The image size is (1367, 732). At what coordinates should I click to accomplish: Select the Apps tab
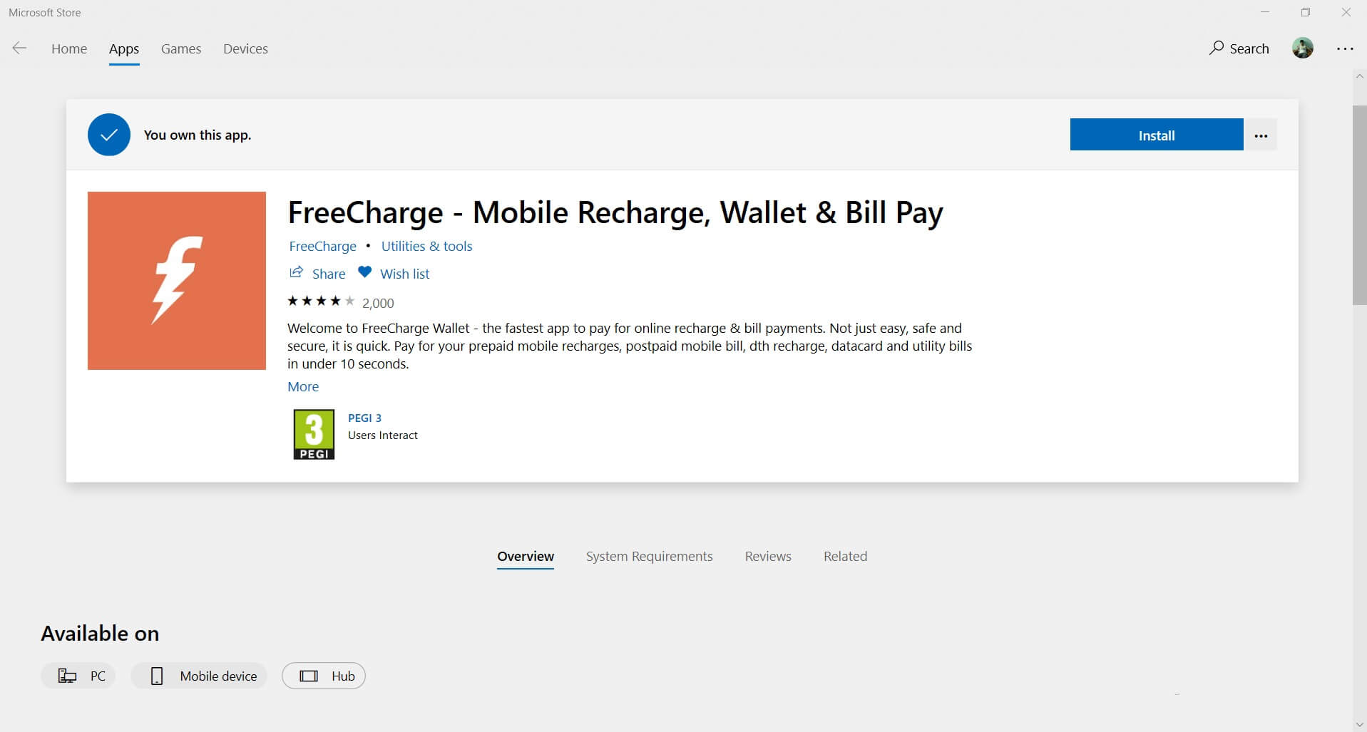tap(124, 48)
